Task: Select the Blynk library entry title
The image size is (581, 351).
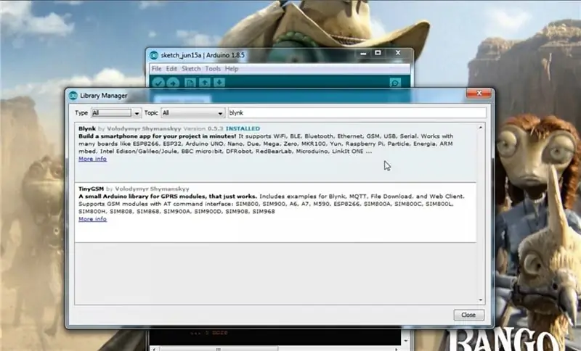Action: click(87, 128)
